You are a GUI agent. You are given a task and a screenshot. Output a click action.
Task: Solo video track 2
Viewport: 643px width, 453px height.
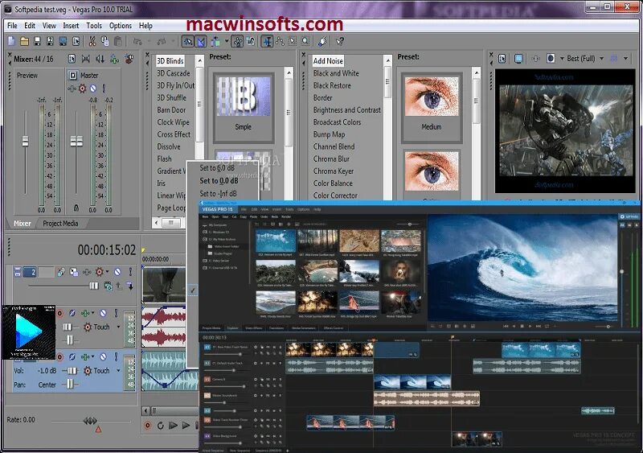point(130,272)
